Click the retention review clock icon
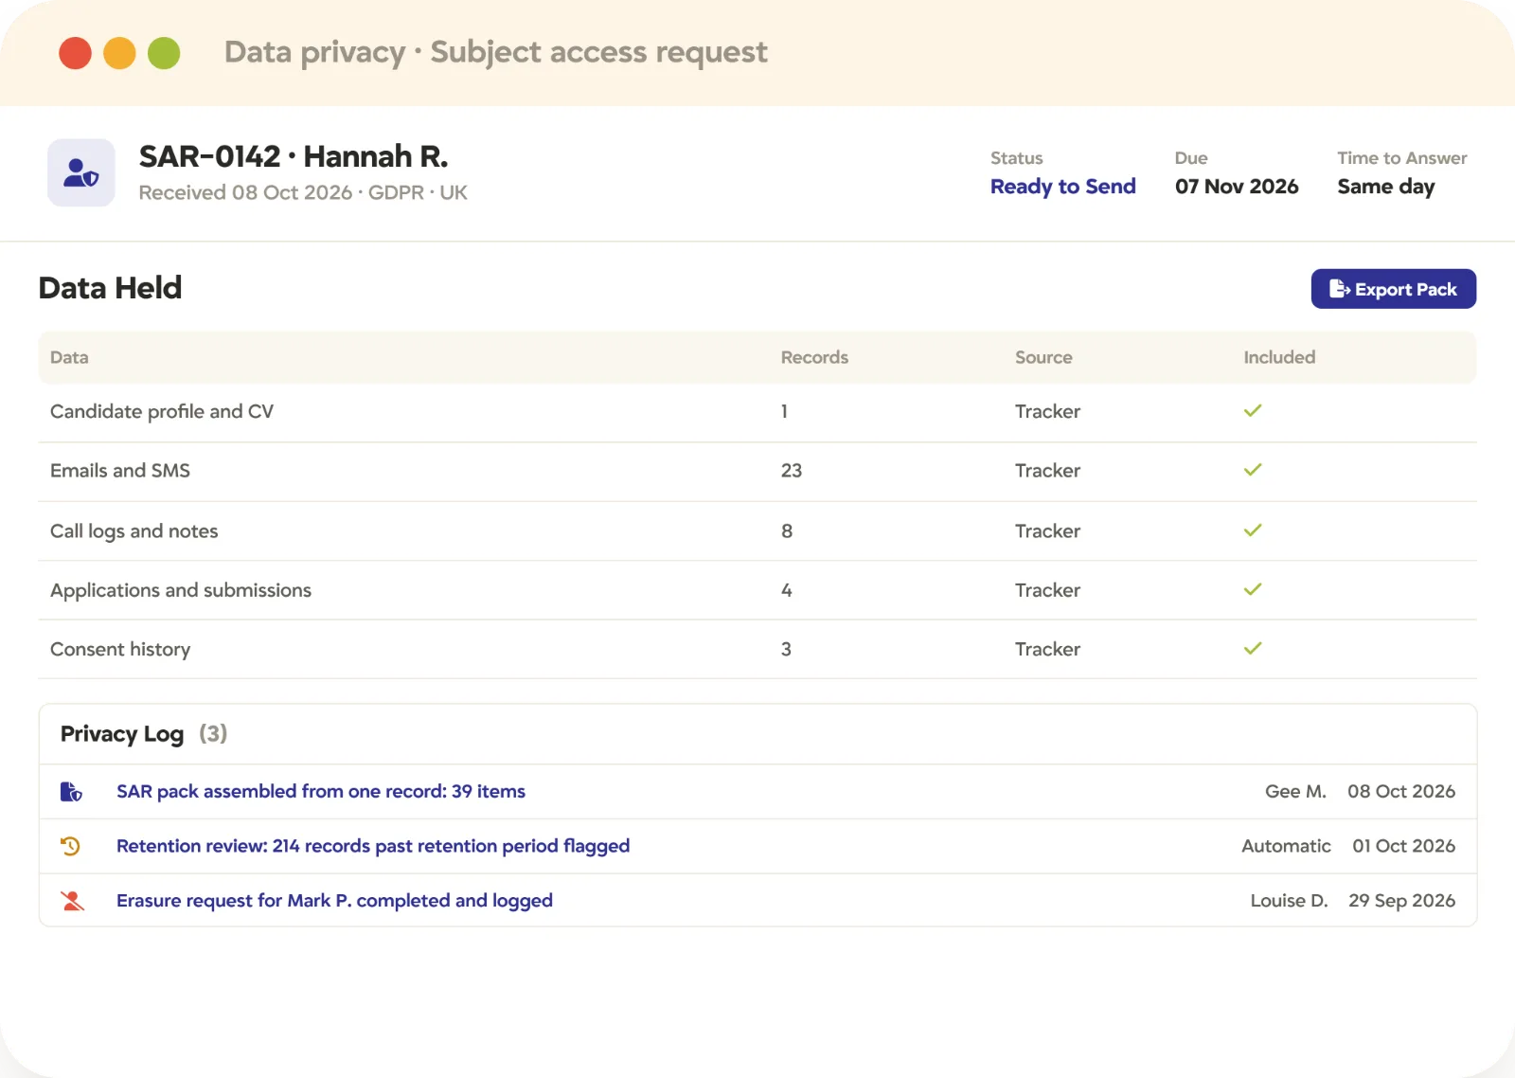The width and height of the screenshot is (1515, 1078). pyautogui.click(x=71, y=846)
